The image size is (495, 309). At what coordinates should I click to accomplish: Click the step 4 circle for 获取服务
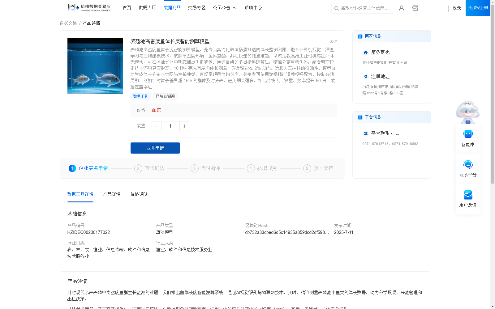(251, 168)
